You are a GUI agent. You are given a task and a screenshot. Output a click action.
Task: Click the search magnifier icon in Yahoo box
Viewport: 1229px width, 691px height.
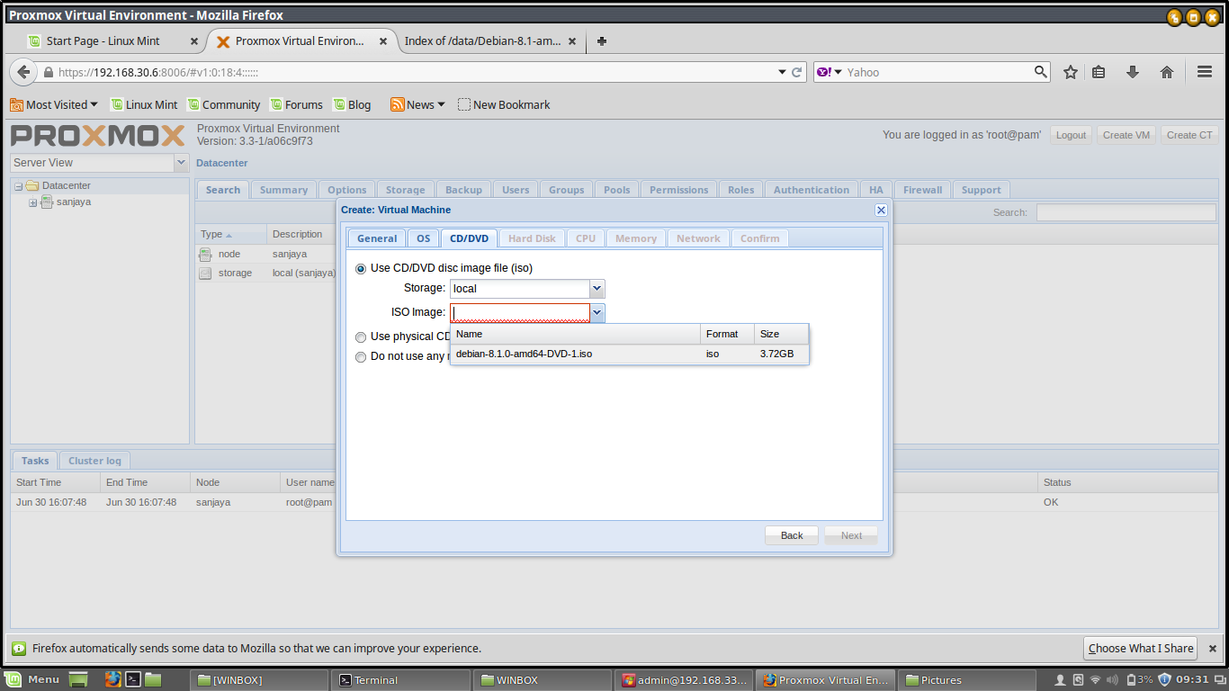1041,72
